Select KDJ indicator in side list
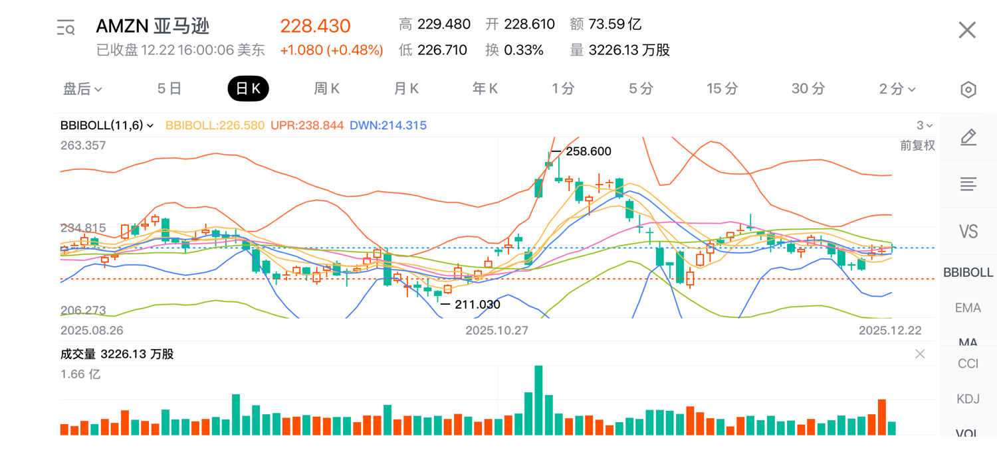The image size is (997, 460). (x=968, y=399)
